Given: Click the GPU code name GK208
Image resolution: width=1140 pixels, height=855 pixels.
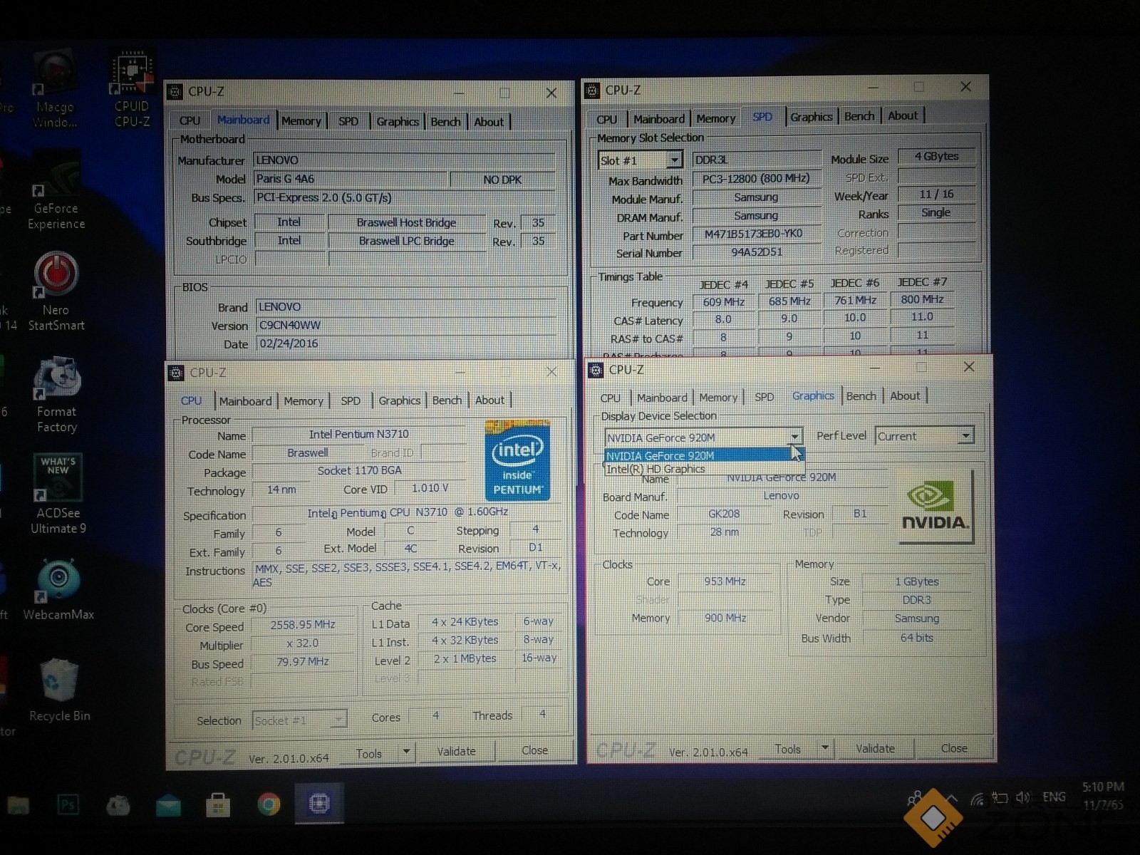Looking at the screenshot, I should (724, 514).
